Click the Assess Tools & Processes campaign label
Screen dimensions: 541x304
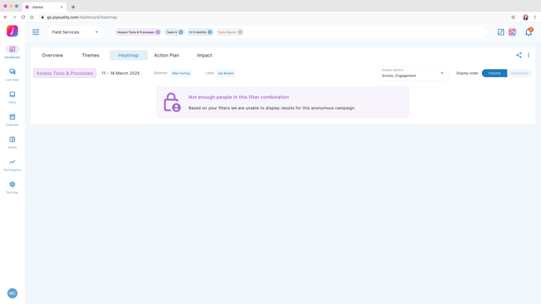click(x=64, y=73)
